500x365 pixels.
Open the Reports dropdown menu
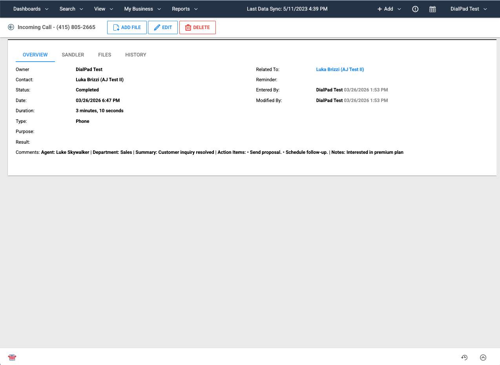(185, 9)
